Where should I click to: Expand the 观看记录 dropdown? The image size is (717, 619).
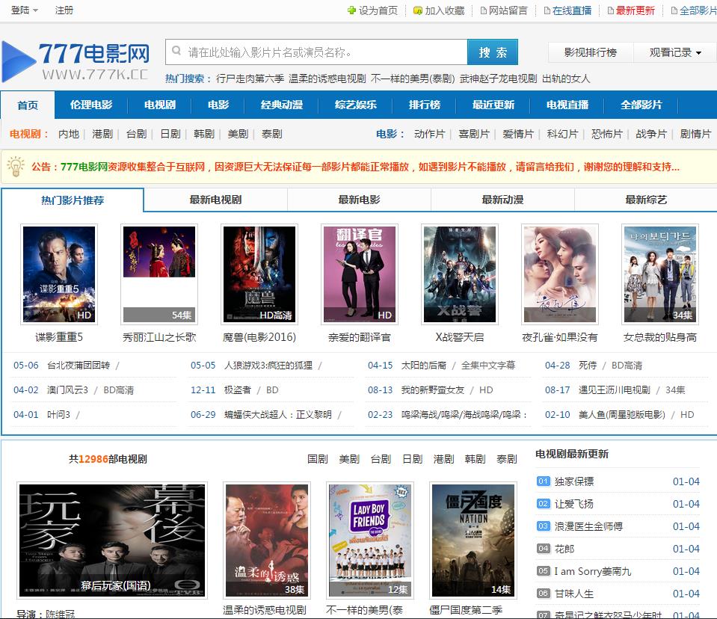click(x=675, y=52)
